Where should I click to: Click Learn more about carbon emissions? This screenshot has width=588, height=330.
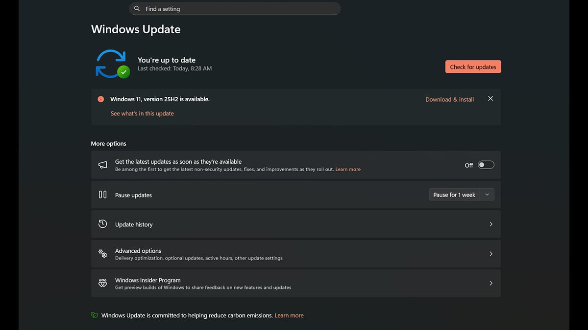coord(289,315)
